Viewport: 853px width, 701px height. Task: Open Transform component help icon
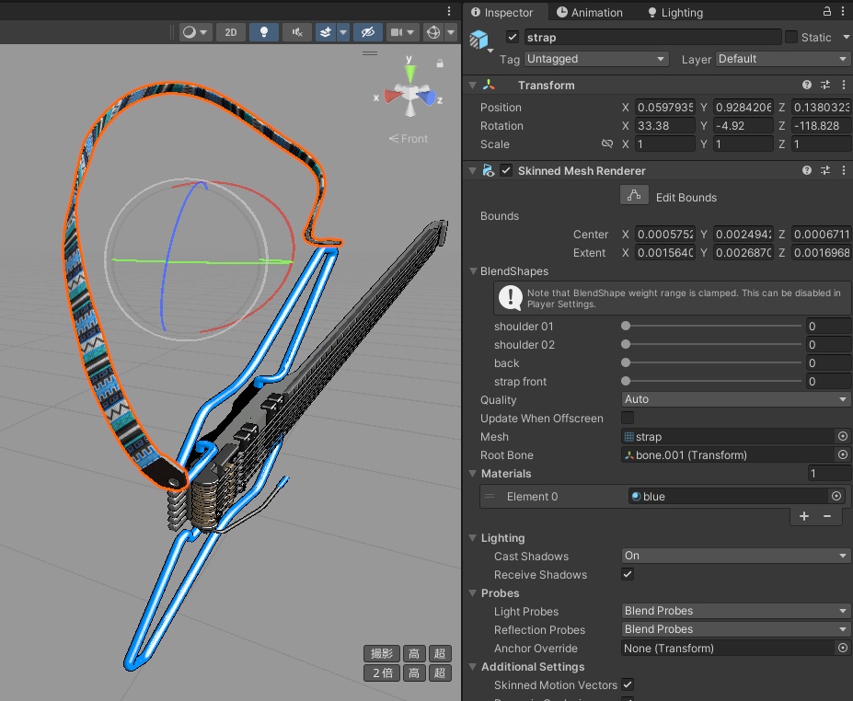807,85
